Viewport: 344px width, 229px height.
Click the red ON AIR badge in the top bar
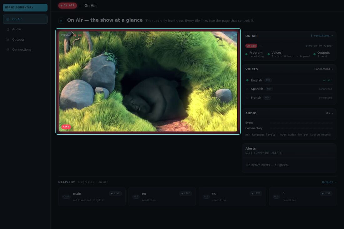(68, 6)
